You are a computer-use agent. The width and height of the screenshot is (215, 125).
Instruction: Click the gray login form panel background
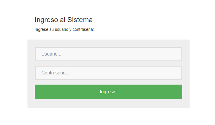click(x=108, y=104)
